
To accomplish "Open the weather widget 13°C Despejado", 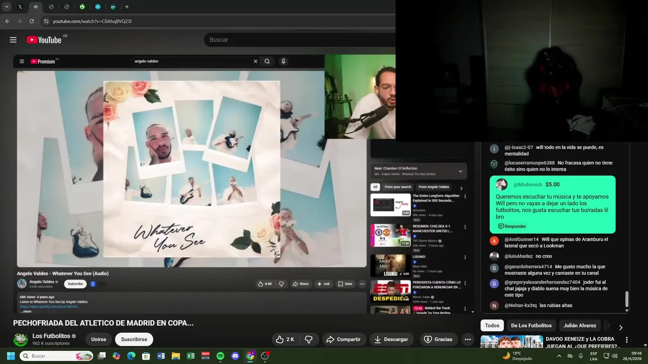I will coord(517,356).
